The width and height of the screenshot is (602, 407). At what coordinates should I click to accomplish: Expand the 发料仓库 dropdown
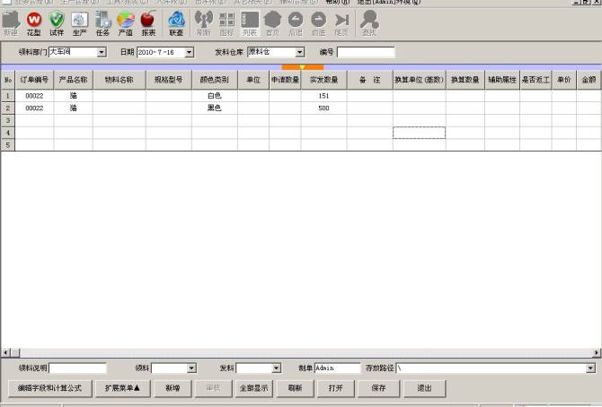point(300,53)
